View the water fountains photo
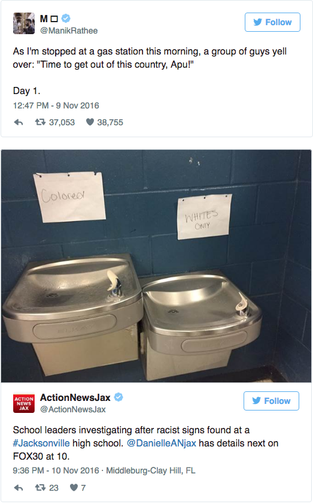Screen dimensions: 313x504 [156, 266]
